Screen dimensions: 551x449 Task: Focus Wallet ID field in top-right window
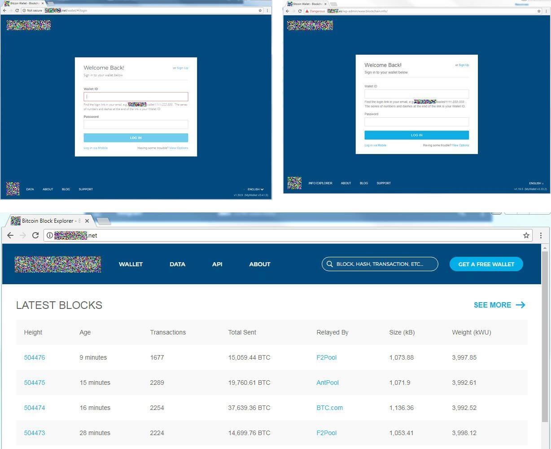416,94
